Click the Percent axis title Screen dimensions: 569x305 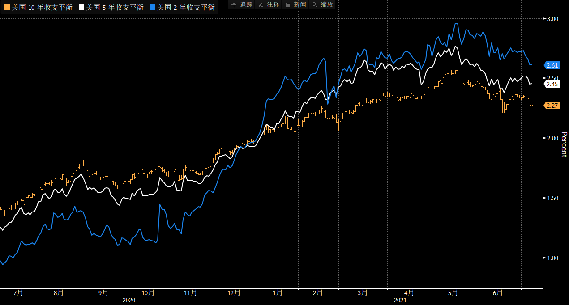[564, 144]
